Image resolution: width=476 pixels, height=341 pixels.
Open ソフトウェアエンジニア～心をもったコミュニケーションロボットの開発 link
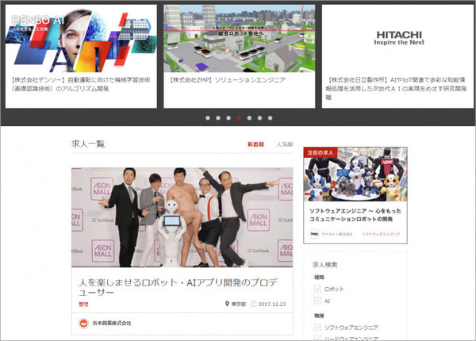point(355,215)
